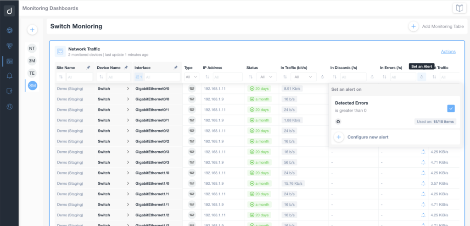Open the puzzle-piece icon in the sidebar
This screenshot has height=226, width=470.
coord(9,91)
